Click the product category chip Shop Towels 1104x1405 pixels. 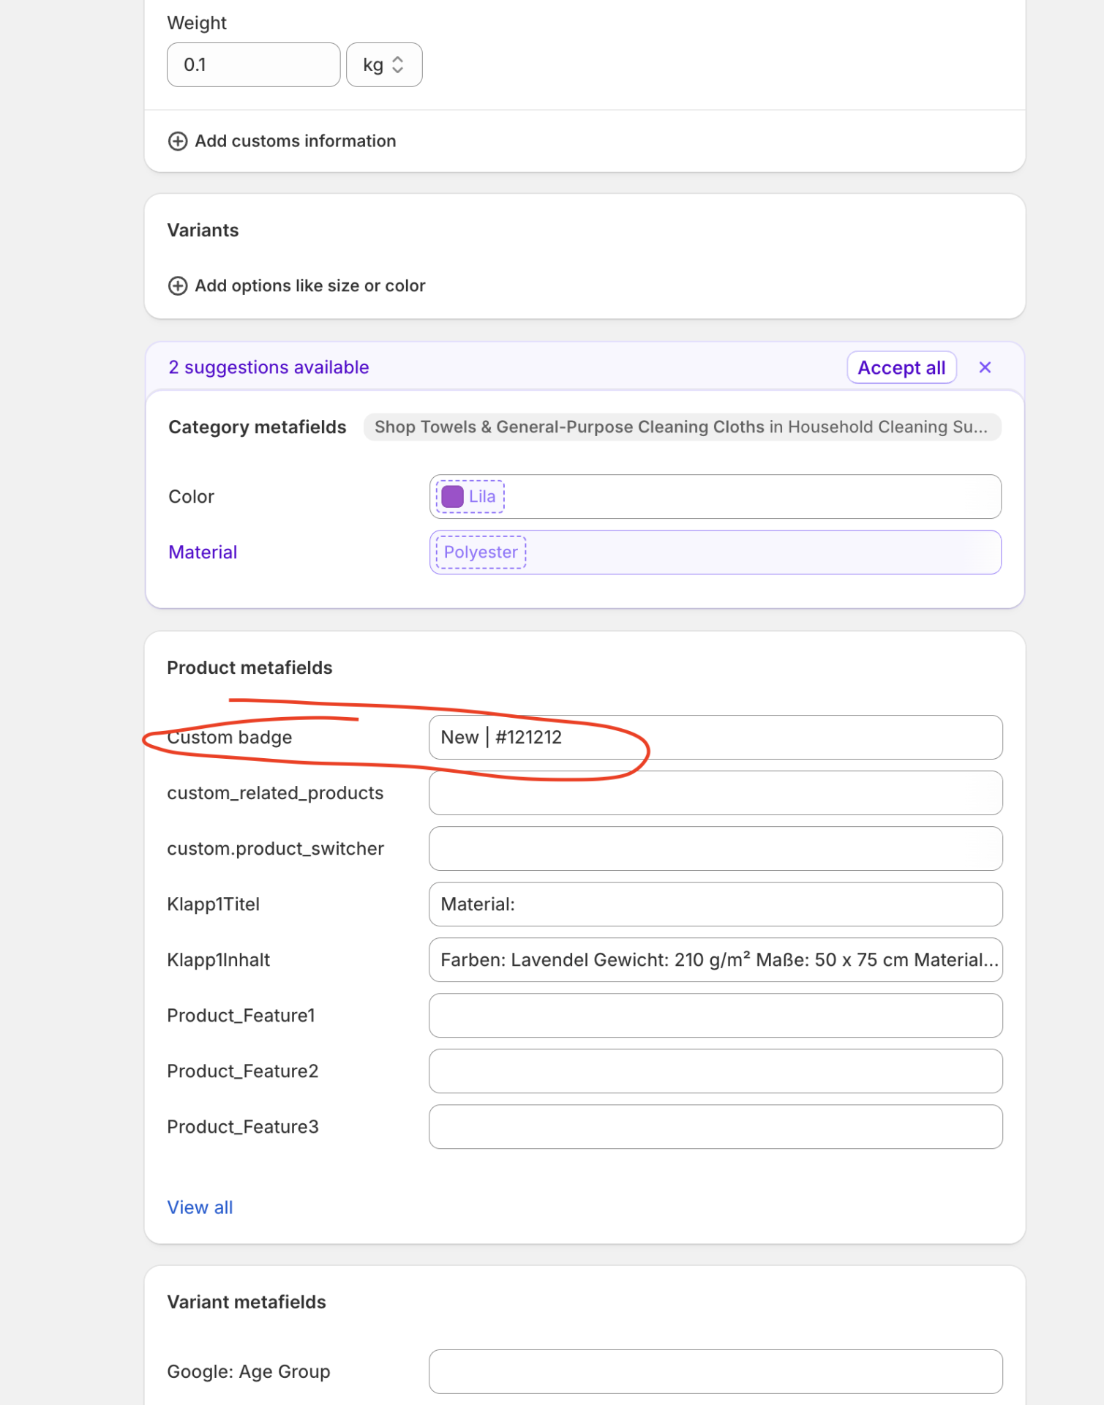(681, 427)
